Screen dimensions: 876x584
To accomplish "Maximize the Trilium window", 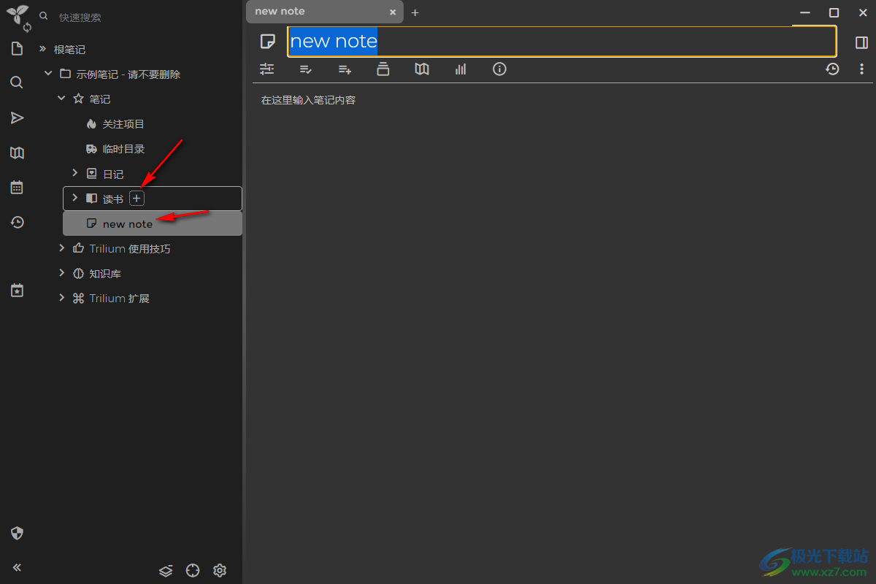I will pyautogui.click(x=834, y=12).
